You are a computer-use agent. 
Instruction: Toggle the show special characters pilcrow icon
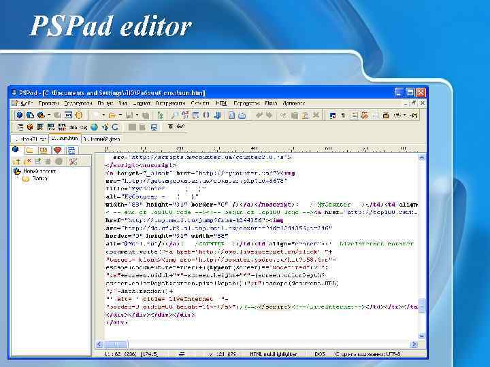coord(343,115)
